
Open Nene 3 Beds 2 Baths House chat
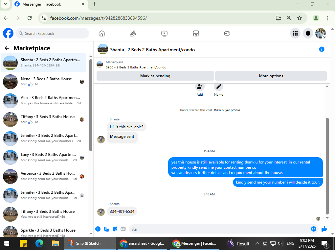[x=44, y=82]
